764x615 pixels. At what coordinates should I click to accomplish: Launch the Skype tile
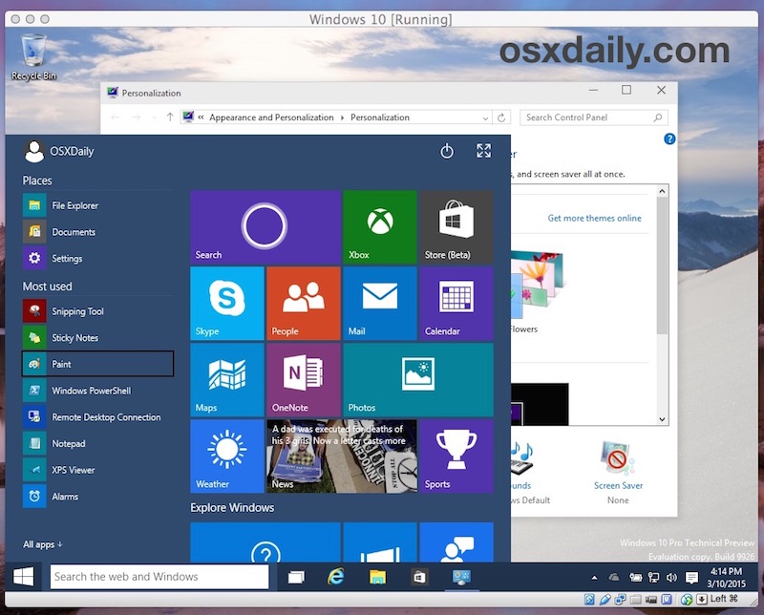click(227, 303)
